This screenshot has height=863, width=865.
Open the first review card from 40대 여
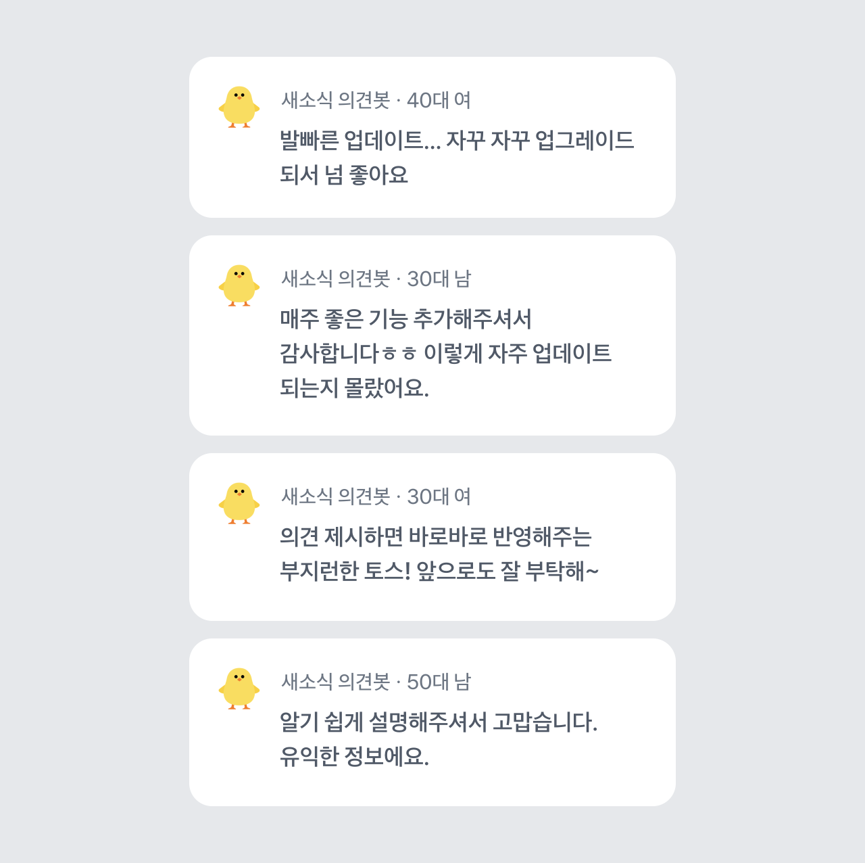point(432,137)
